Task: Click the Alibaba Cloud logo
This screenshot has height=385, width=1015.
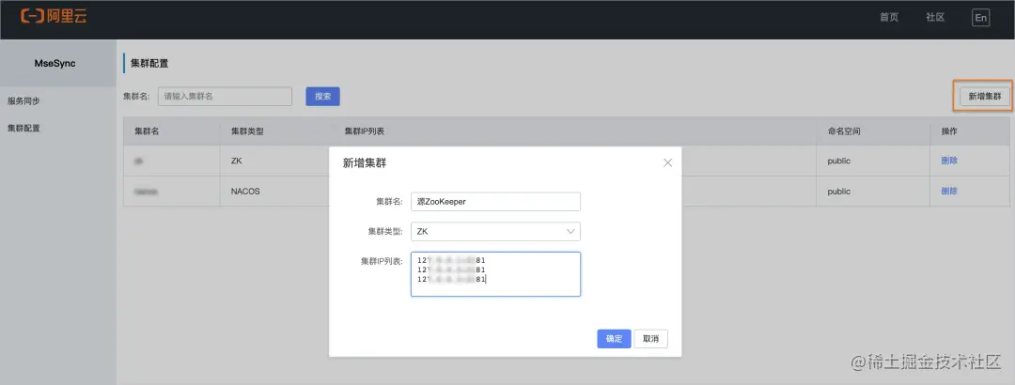Action: [55, 16]
